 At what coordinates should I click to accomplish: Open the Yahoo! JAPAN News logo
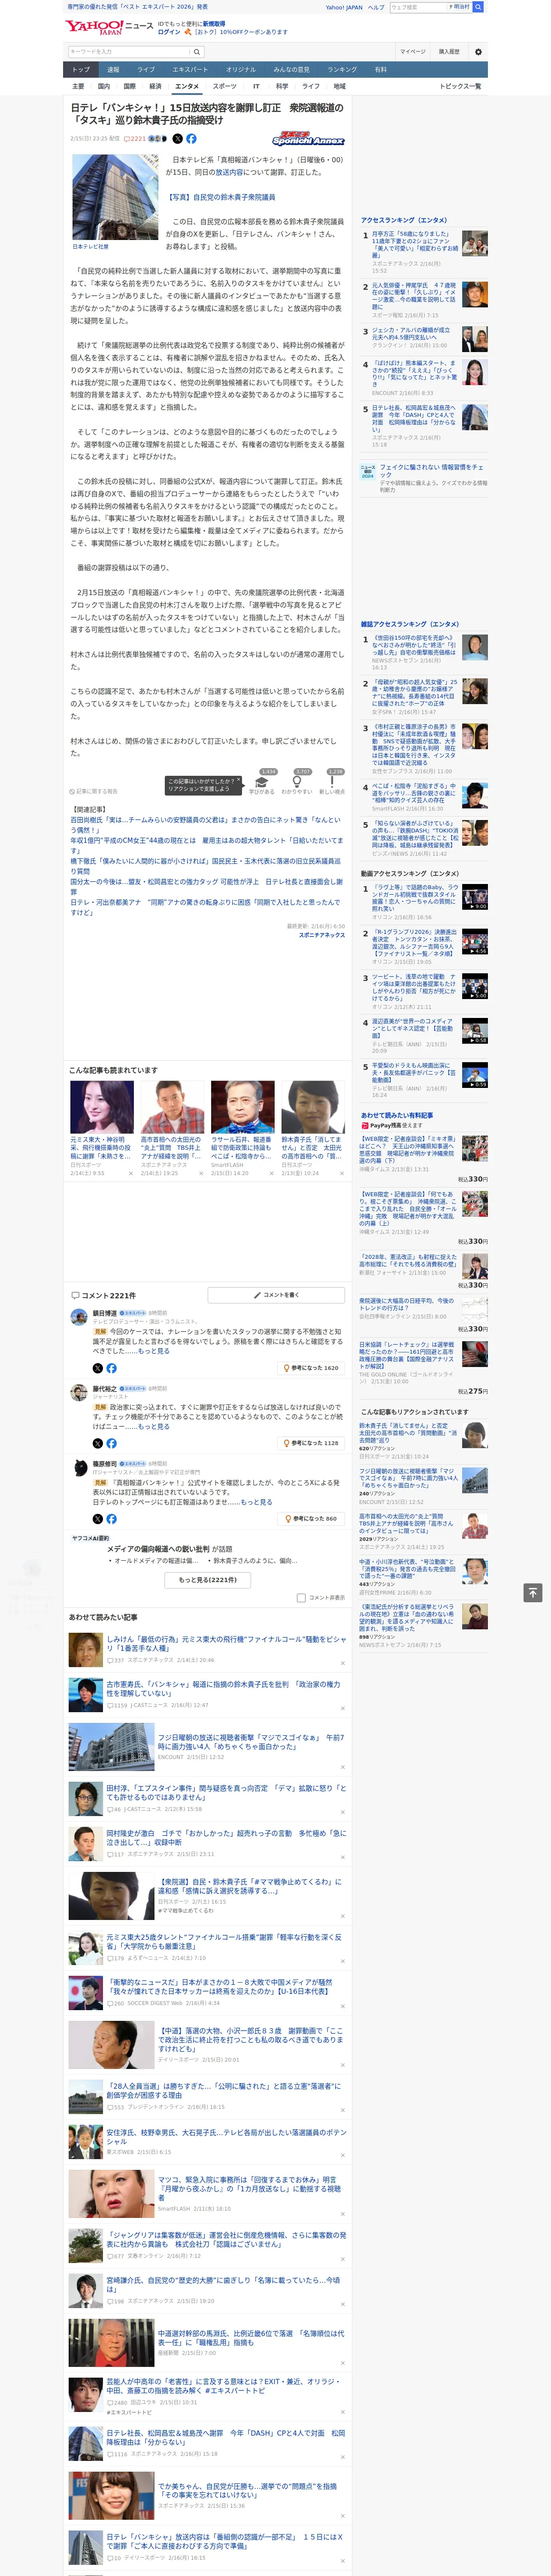point(110,27)
